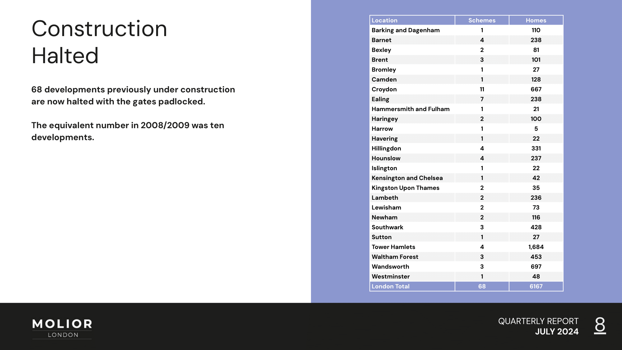Image resolution: width=622 pixels, height=350 pixels.
Task: Select Newham's homes value 116
Action: tap(536, 217)
